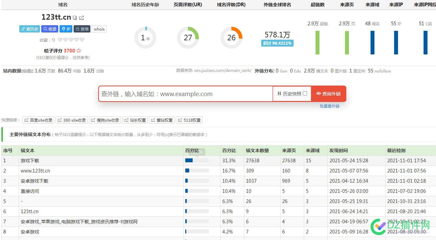This screenshot has height=240, width=436.
Task: Open the 站长权重 quick link
Action: point(135,120)
